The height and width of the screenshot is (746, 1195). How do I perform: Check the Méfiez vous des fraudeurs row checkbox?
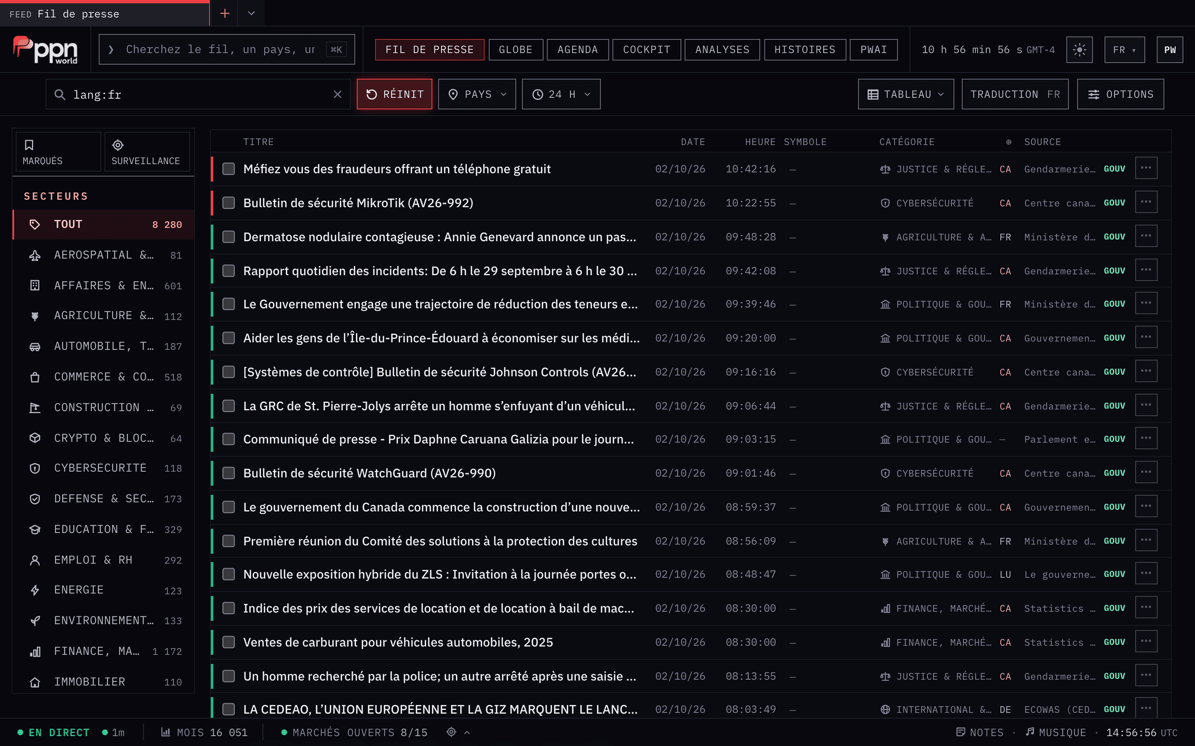click(x=228, y=169)
